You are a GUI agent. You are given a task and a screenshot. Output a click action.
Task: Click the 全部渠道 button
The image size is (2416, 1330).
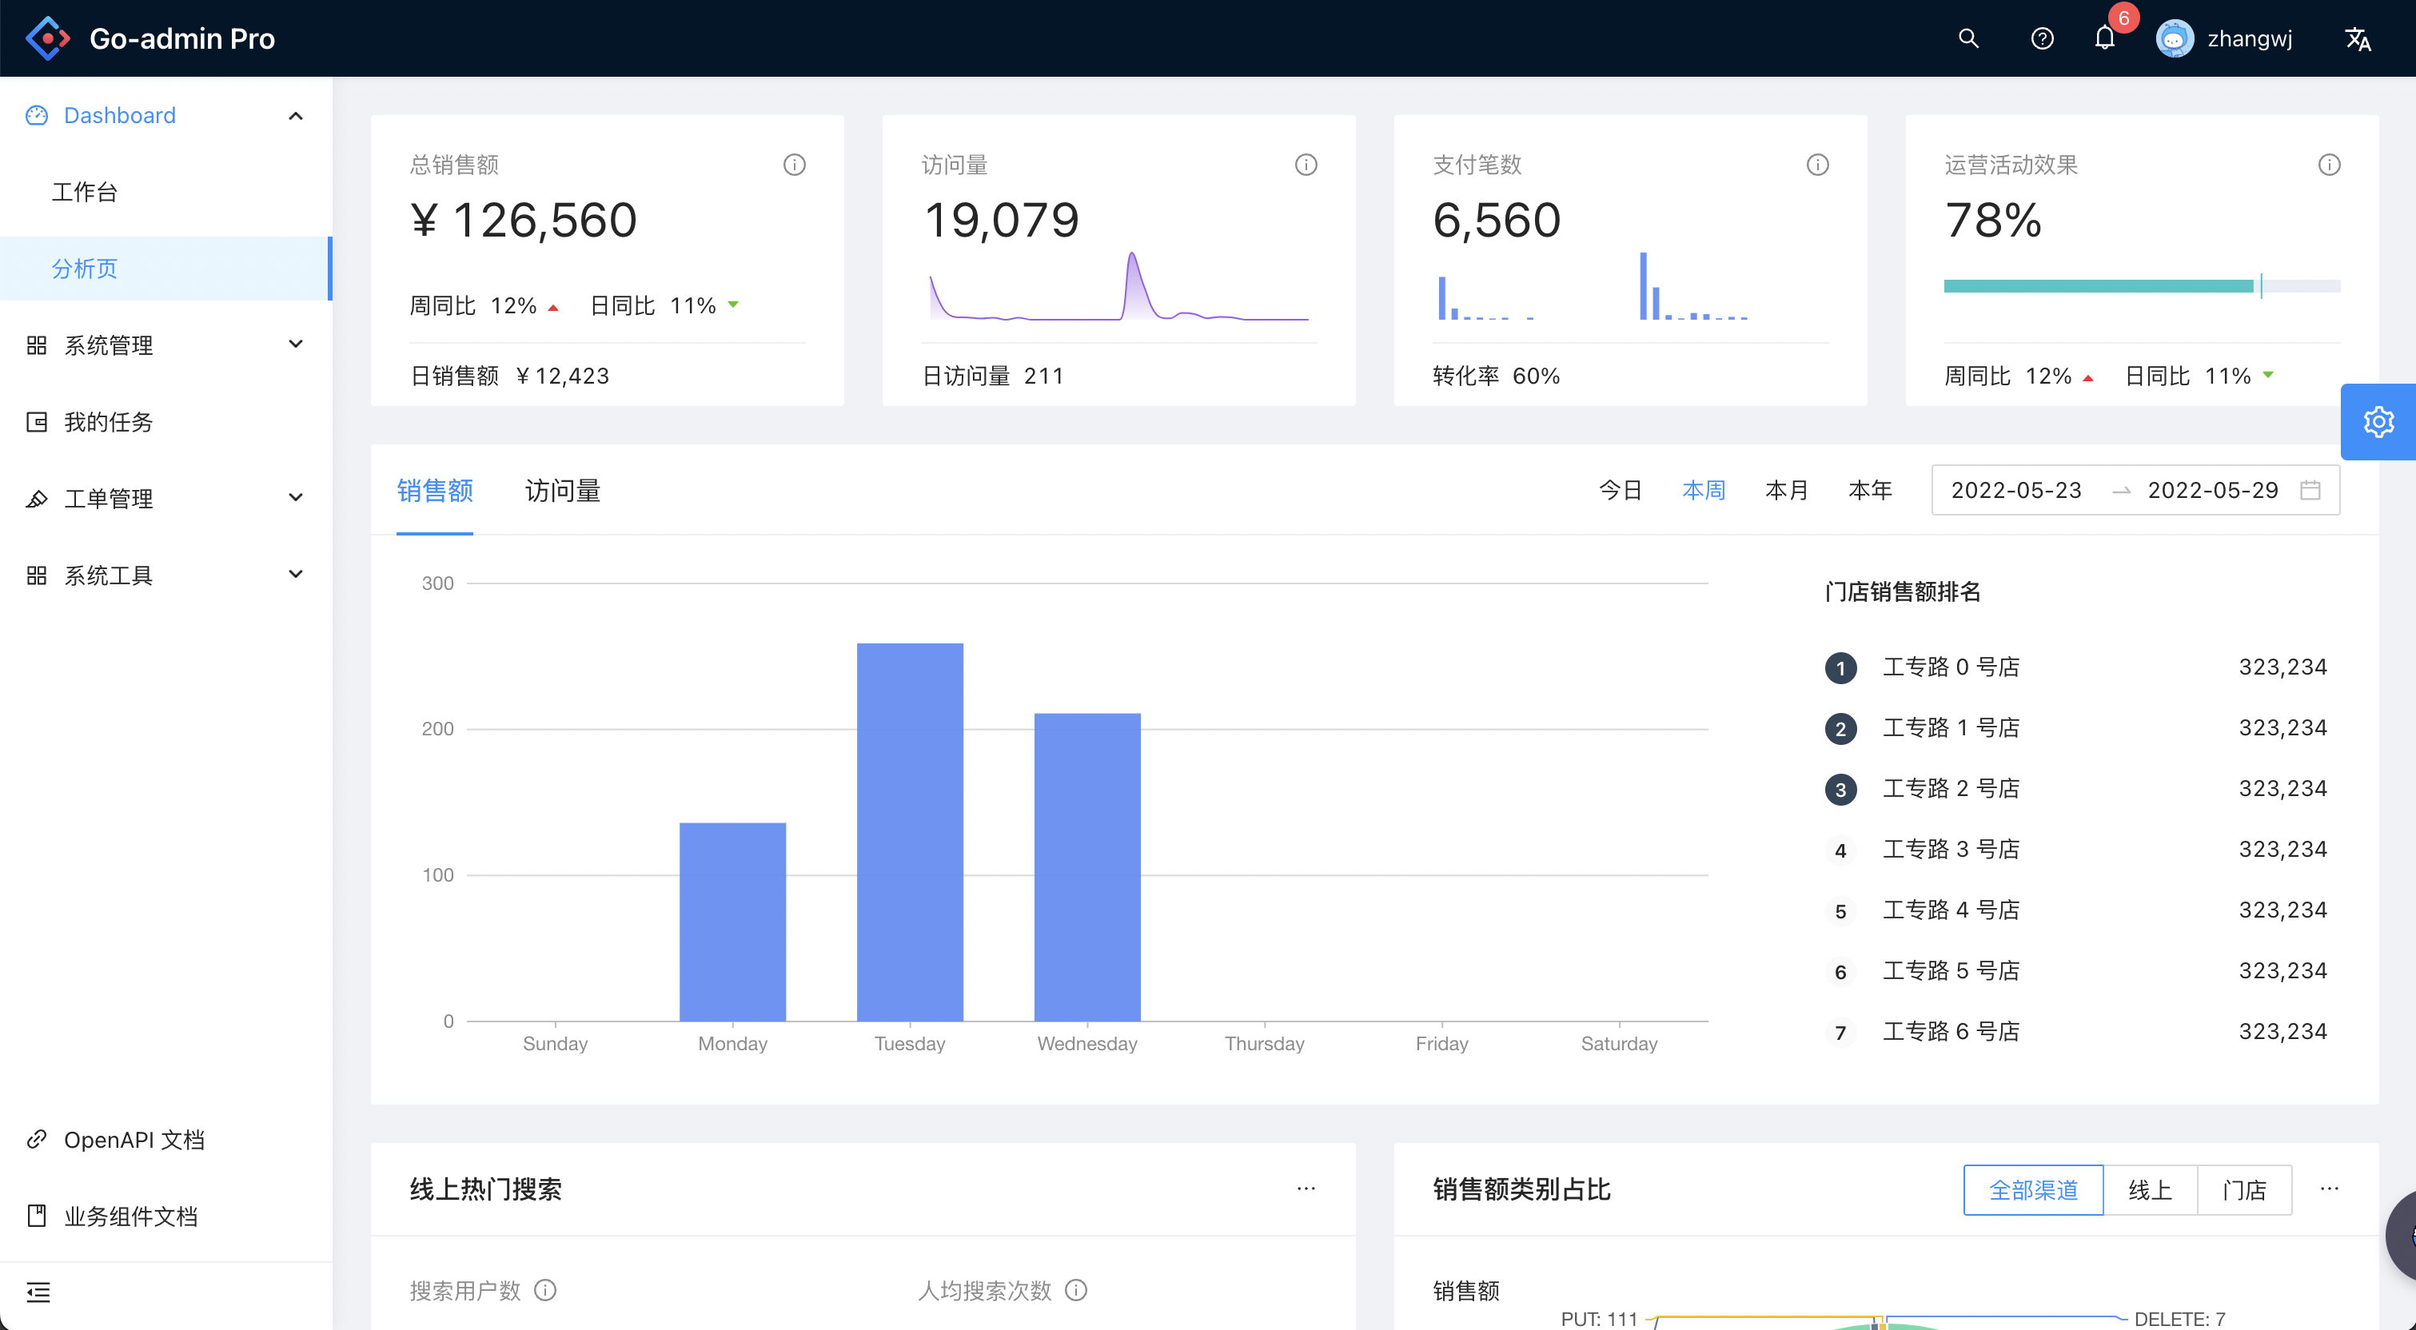coord(2033,1189)
